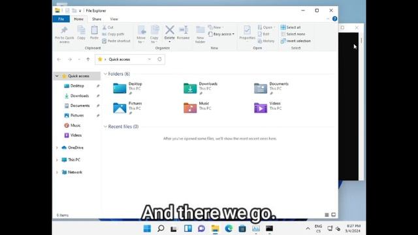This screenshot has height=235, width=418.
Task: Expand the Network tree node
Action: [x=57, y=172]
